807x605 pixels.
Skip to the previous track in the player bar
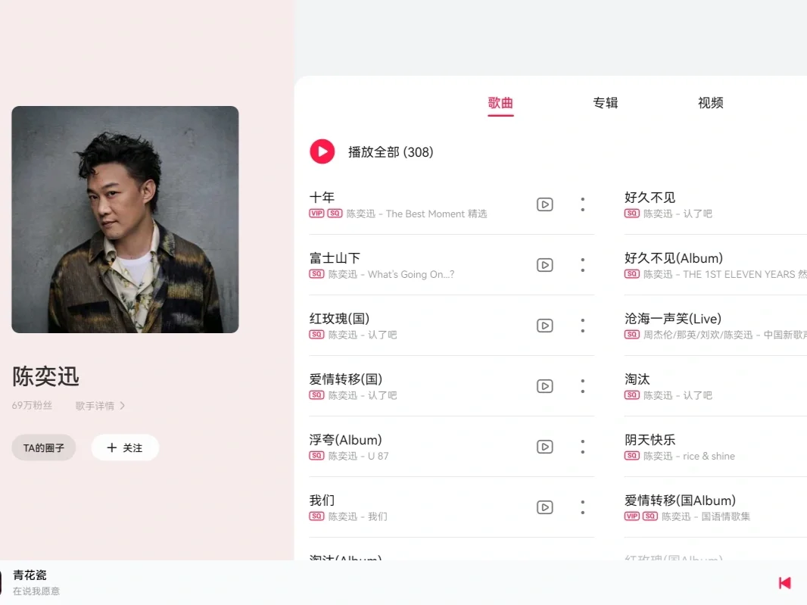coord(784,583)
